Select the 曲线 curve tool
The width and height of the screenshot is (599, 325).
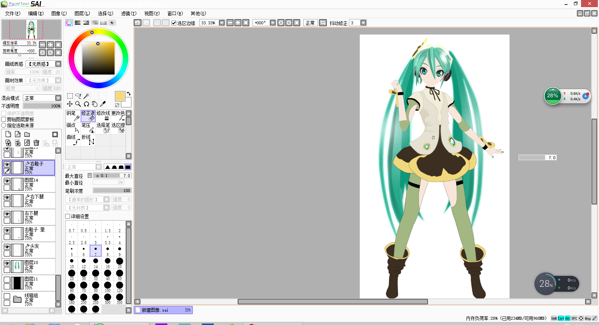[x=73, y=140]
